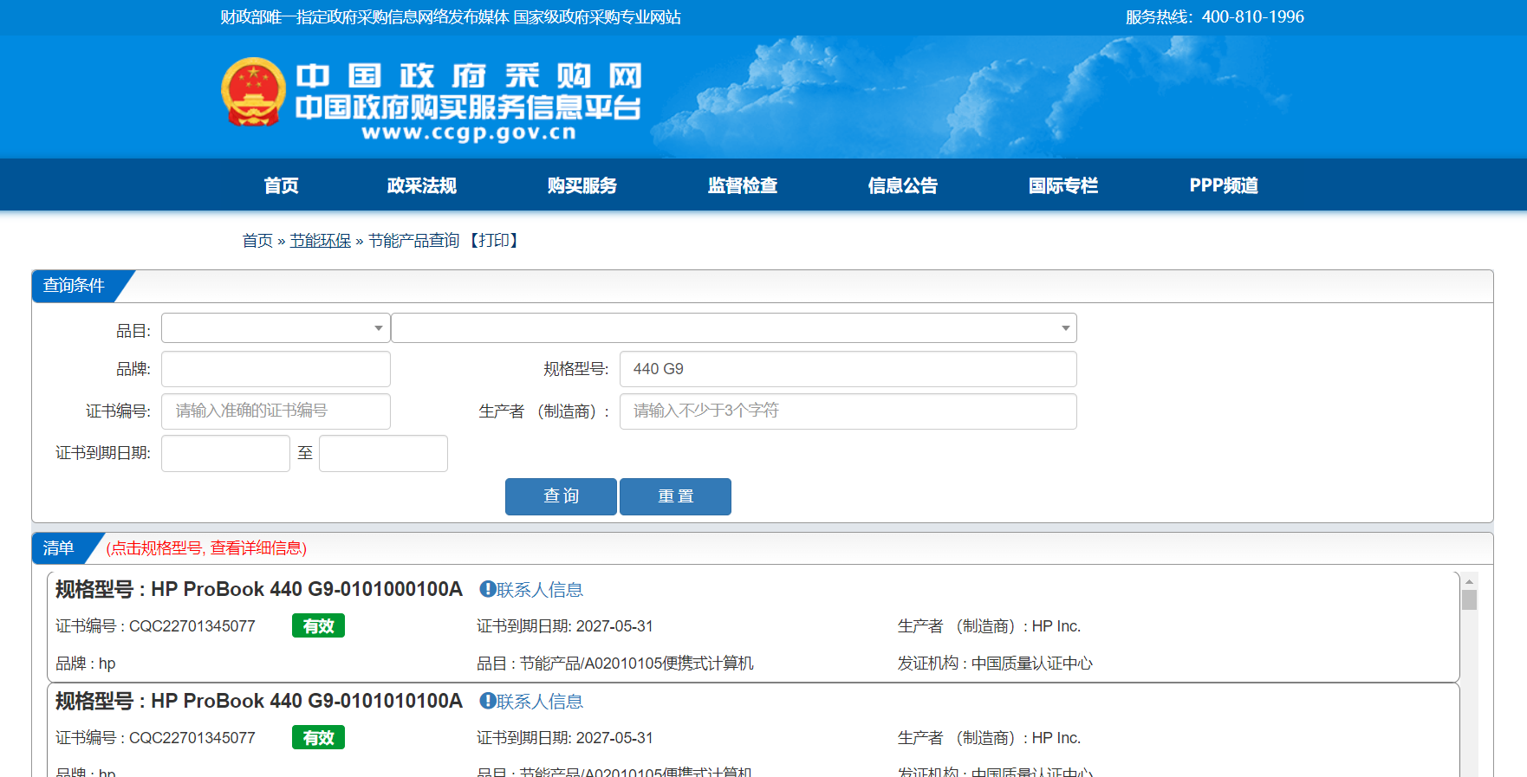Click hotline number 400-810-1996
Screen dimensions: 1527x777
click(x=1252, y=16)
